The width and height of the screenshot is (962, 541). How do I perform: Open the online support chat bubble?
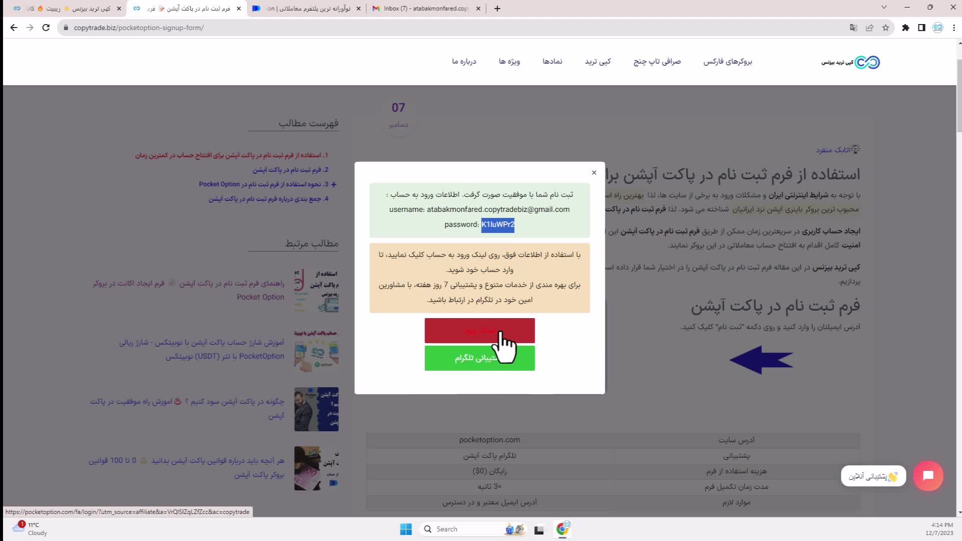(x=927, y=475)
